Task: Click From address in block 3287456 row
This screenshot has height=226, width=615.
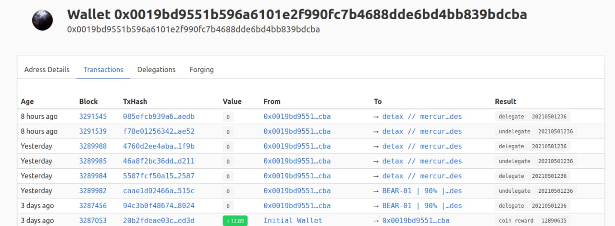Action: 297,206
